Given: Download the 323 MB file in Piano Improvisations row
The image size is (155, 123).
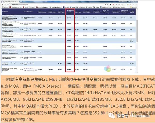Looking at the screenshot, I should [40, 69].
